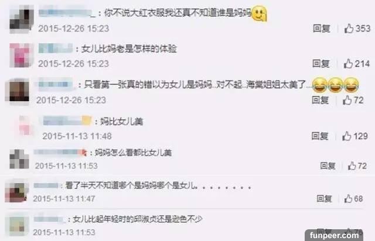375x241 pixels.
Task: Click the funpeer.com watermark
Action: (x=334, y=235)
